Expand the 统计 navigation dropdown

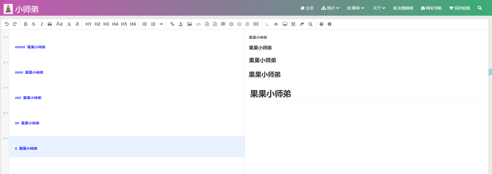(x=330, y=8)
